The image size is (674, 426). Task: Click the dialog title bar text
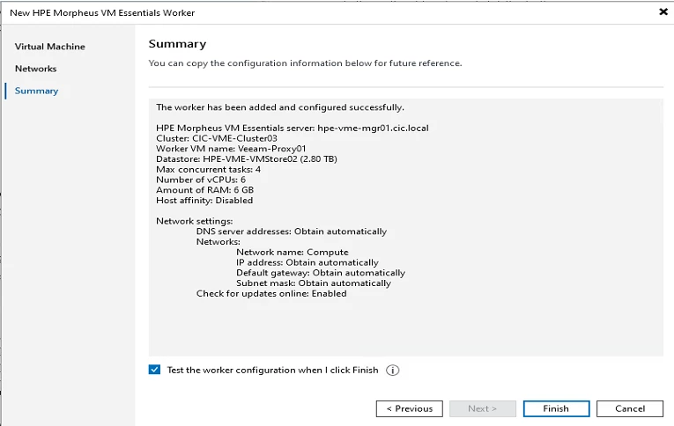pyautogui.click(x=102, y=13)
